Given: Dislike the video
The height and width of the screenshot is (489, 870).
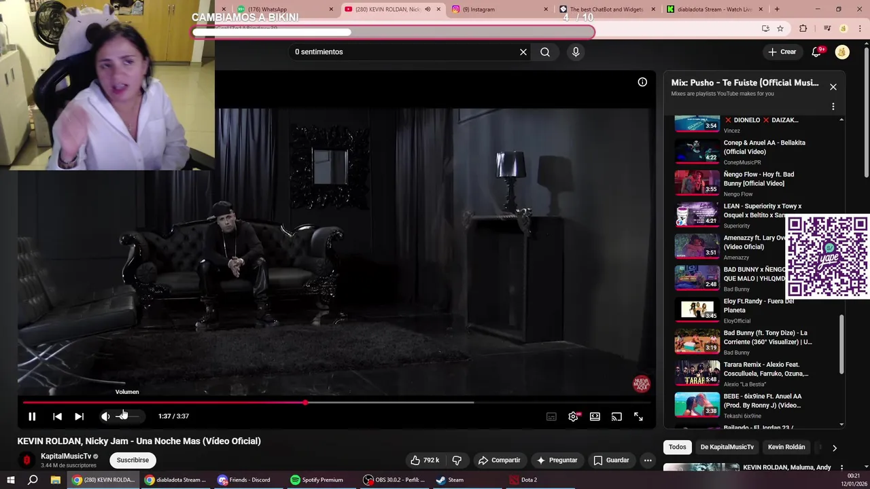Looking at the screenshot, I should (457, 460).
